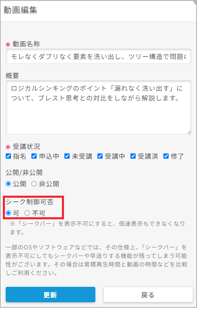Image resolution: width=198 pixels, height=310 pixels.
Task: Select the 公開 radio button
Action: pos(8,184)
